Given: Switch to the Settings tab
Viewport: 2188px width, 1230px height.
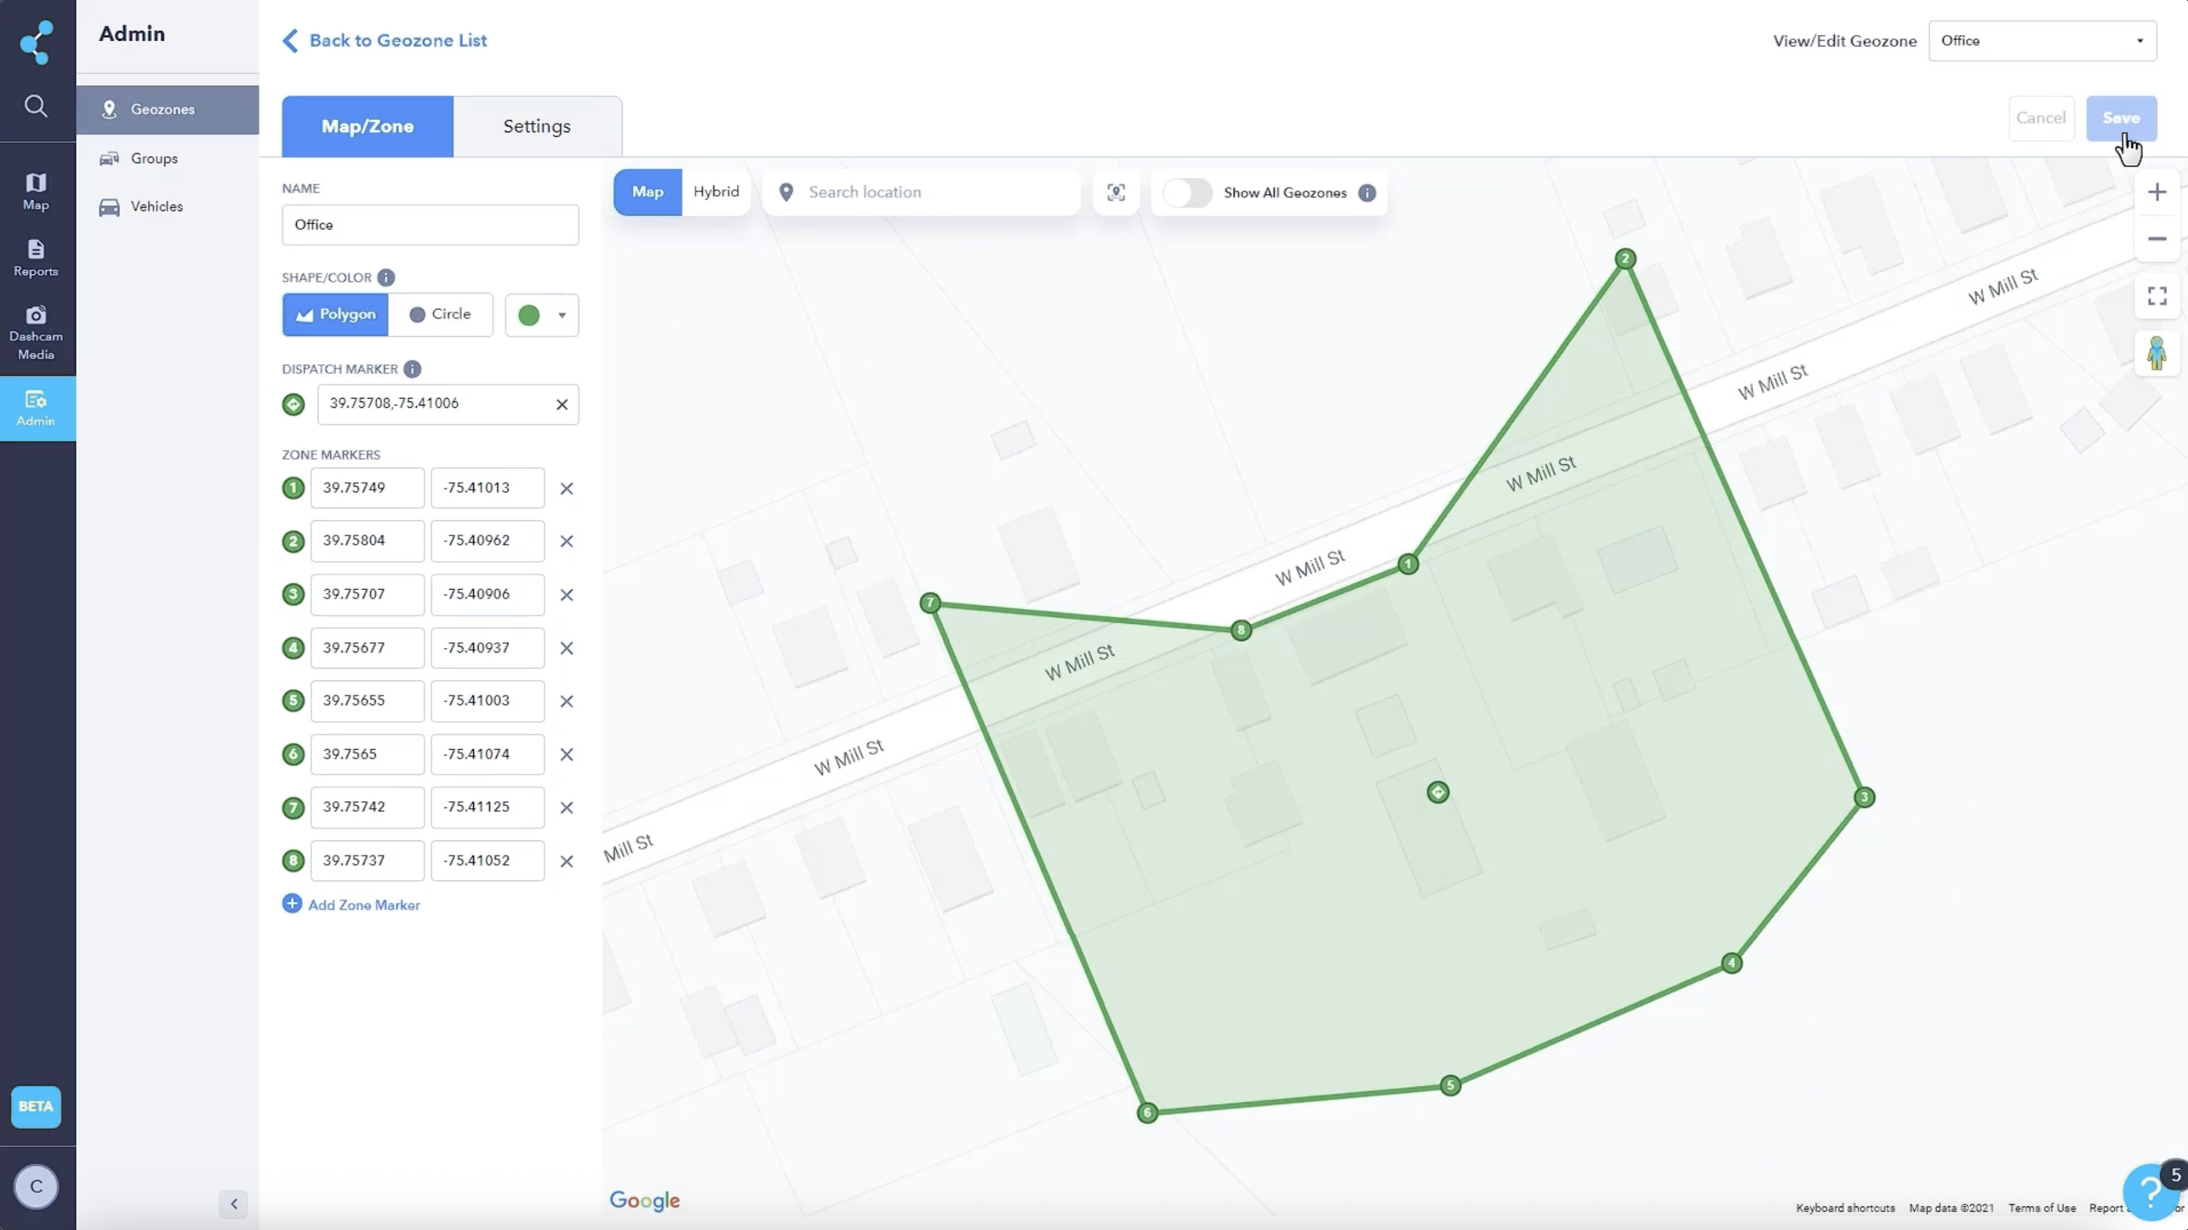Looking at the screenshot, I should coord(537,126).
